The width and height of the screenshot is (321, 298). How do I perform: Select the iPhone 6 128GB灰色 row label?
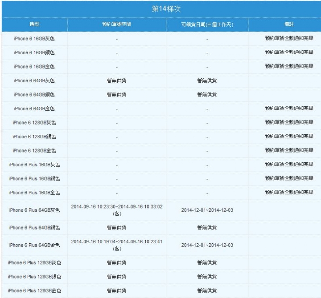(x=34, y=123)
